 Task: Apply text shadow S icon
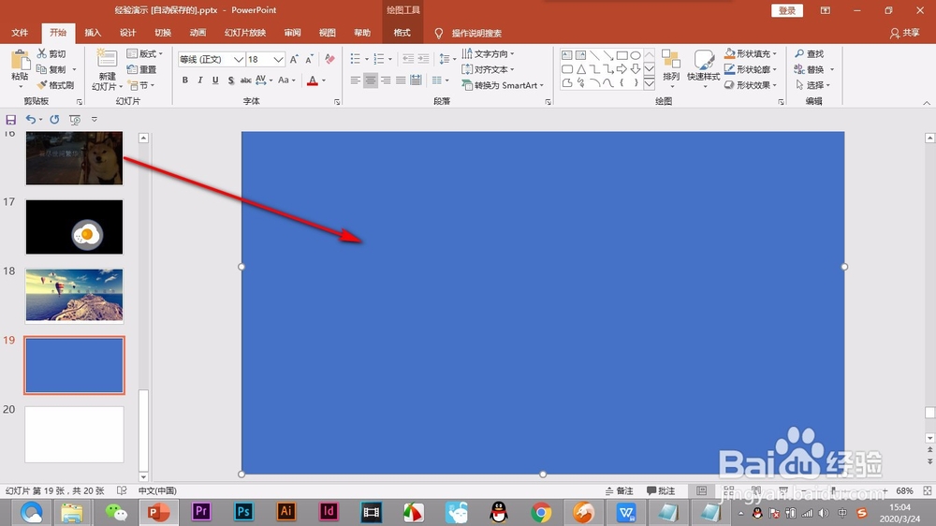(230, 80)
